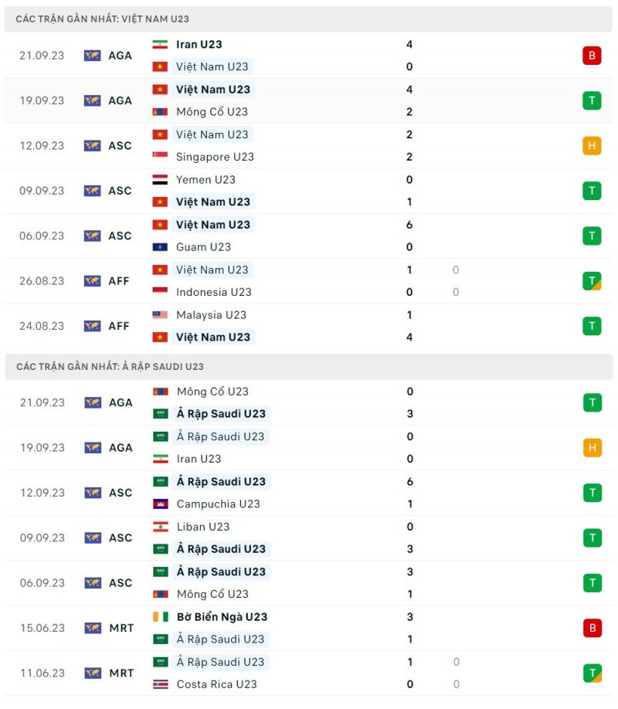The width and height of the screenshot is (618, 709).
Task: Select the MRT competition label on 11.06.23
Action: point(121,673)
